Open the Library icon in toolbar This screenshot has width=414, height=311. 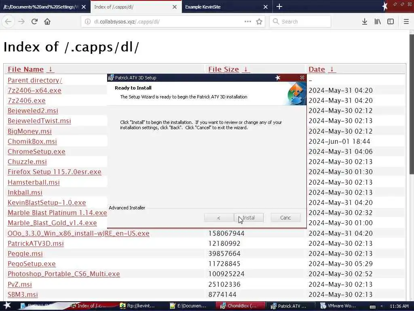pyautogui.click(x=378, y=22)
